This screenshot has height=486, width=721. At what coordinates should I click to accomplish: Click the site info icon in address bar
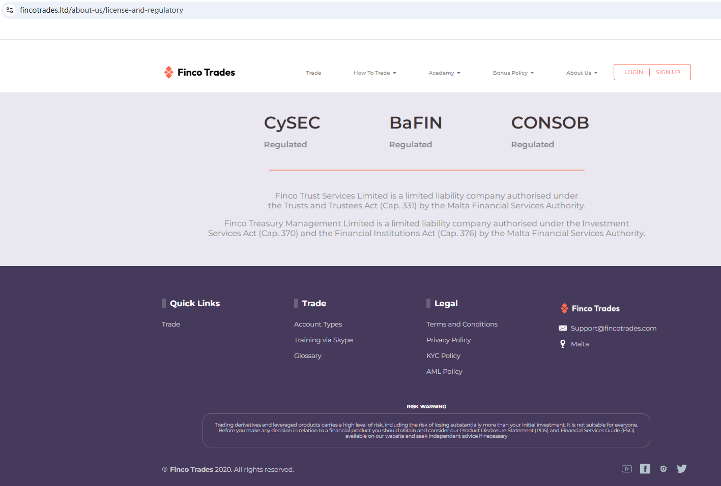[10, 10]
